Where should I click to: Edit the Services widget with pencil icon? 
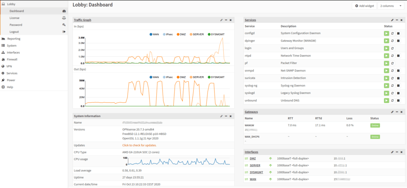point(392,20)
